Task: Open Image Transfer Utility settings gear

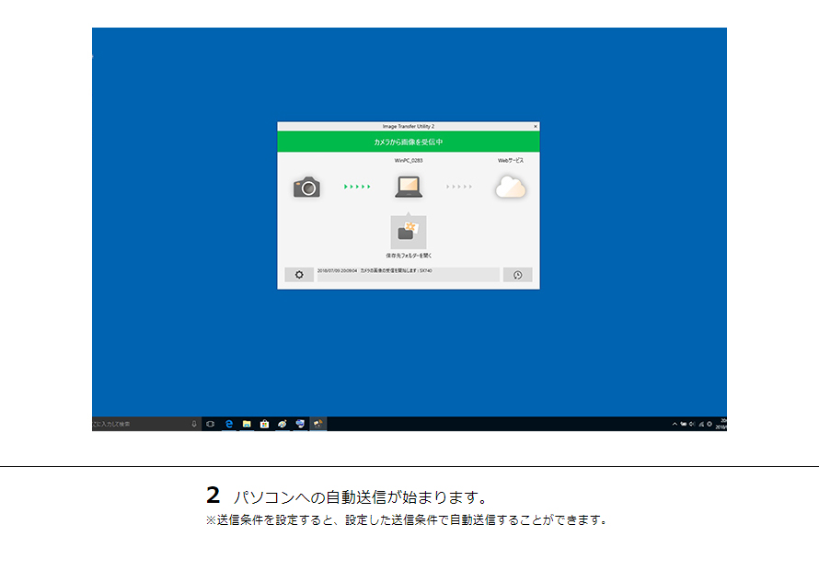Action: point(299,274)
